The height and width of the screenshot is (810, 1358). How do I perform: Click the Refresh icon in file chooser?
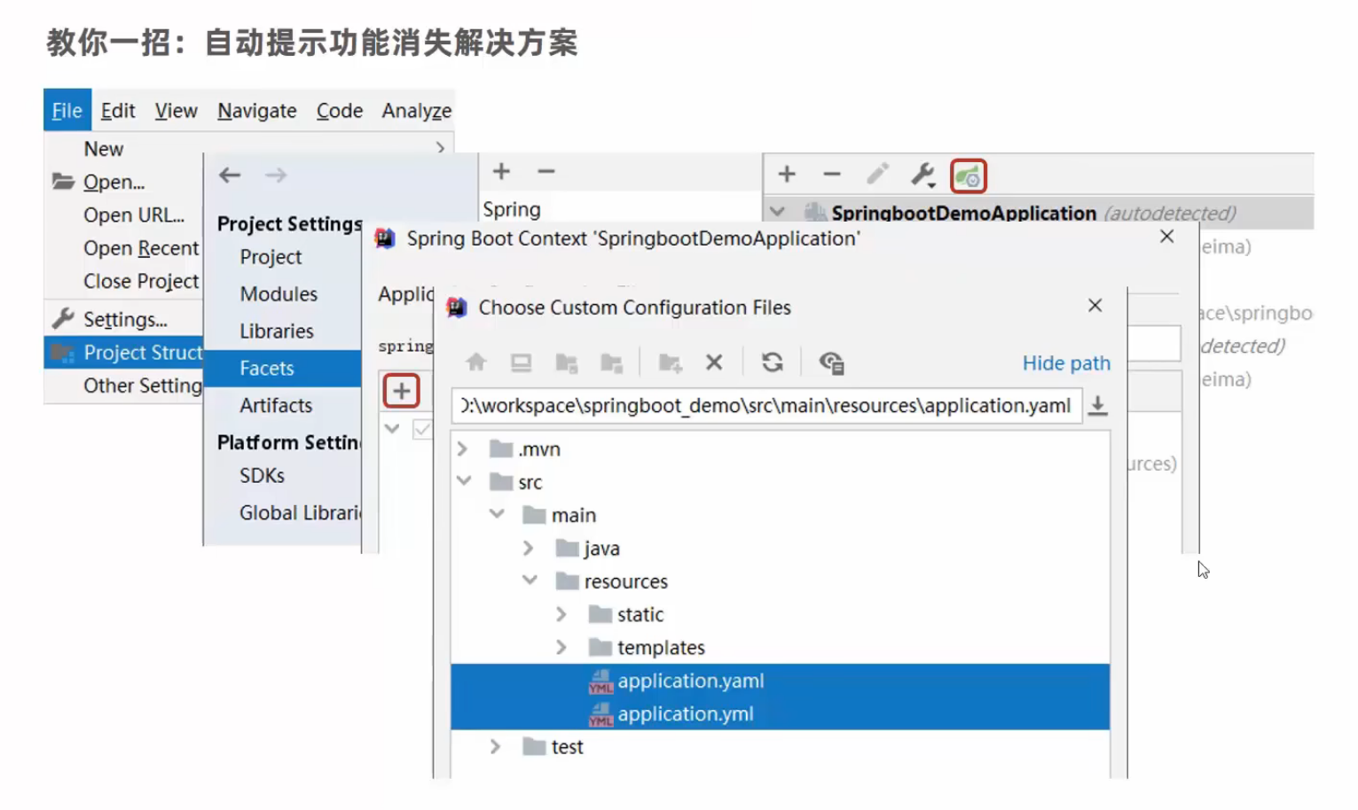773,362
